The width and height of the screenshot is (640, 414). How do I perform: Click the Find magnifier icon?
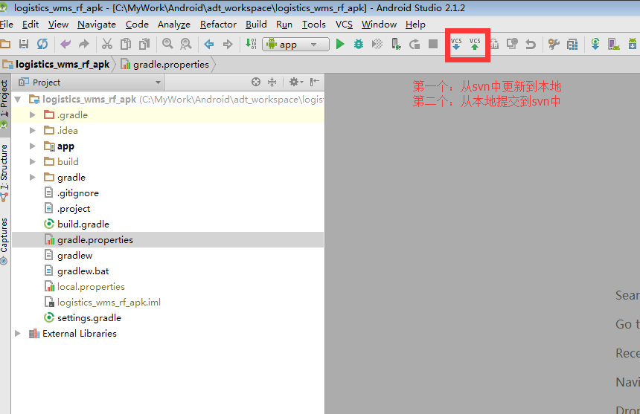tap(167, 44)
